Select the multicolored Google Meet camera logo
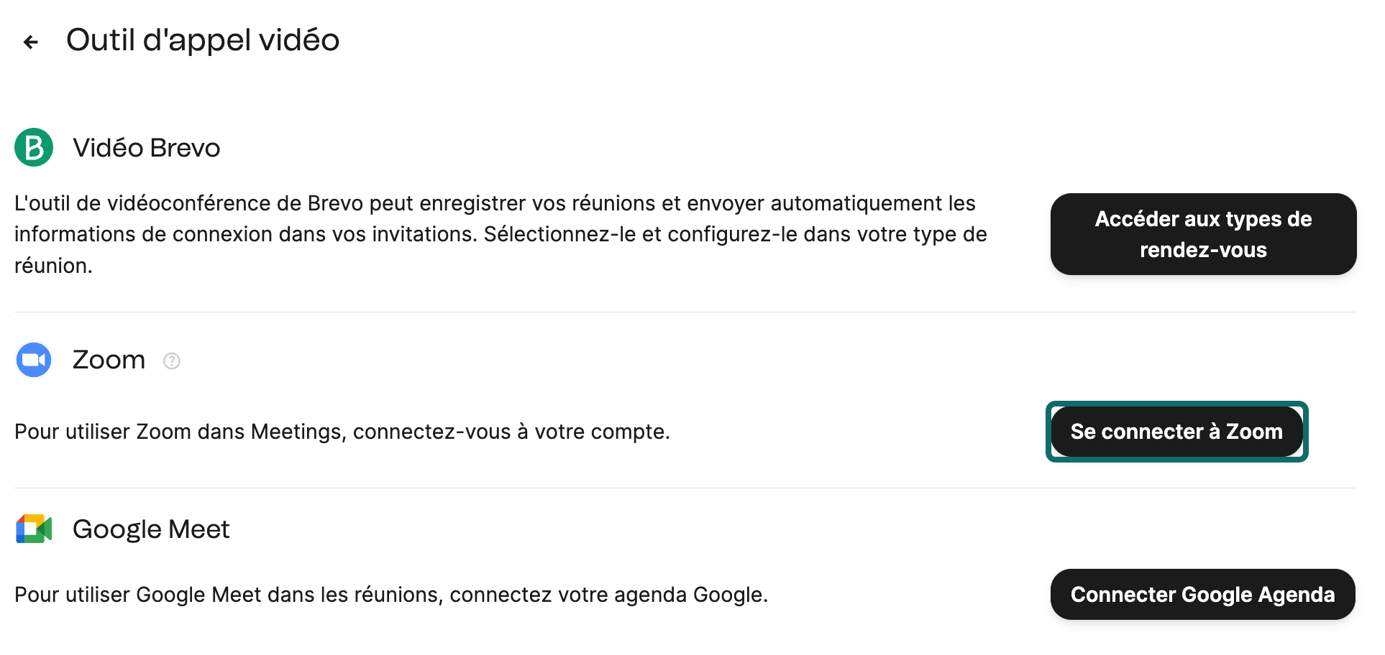The image size is (1385, 655). [x=33, y=529]
